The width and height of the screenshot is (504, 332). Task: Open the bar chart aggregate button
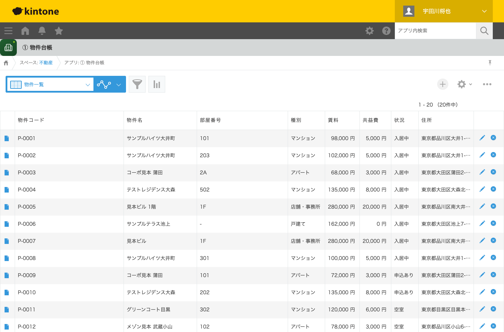[157, 84]
